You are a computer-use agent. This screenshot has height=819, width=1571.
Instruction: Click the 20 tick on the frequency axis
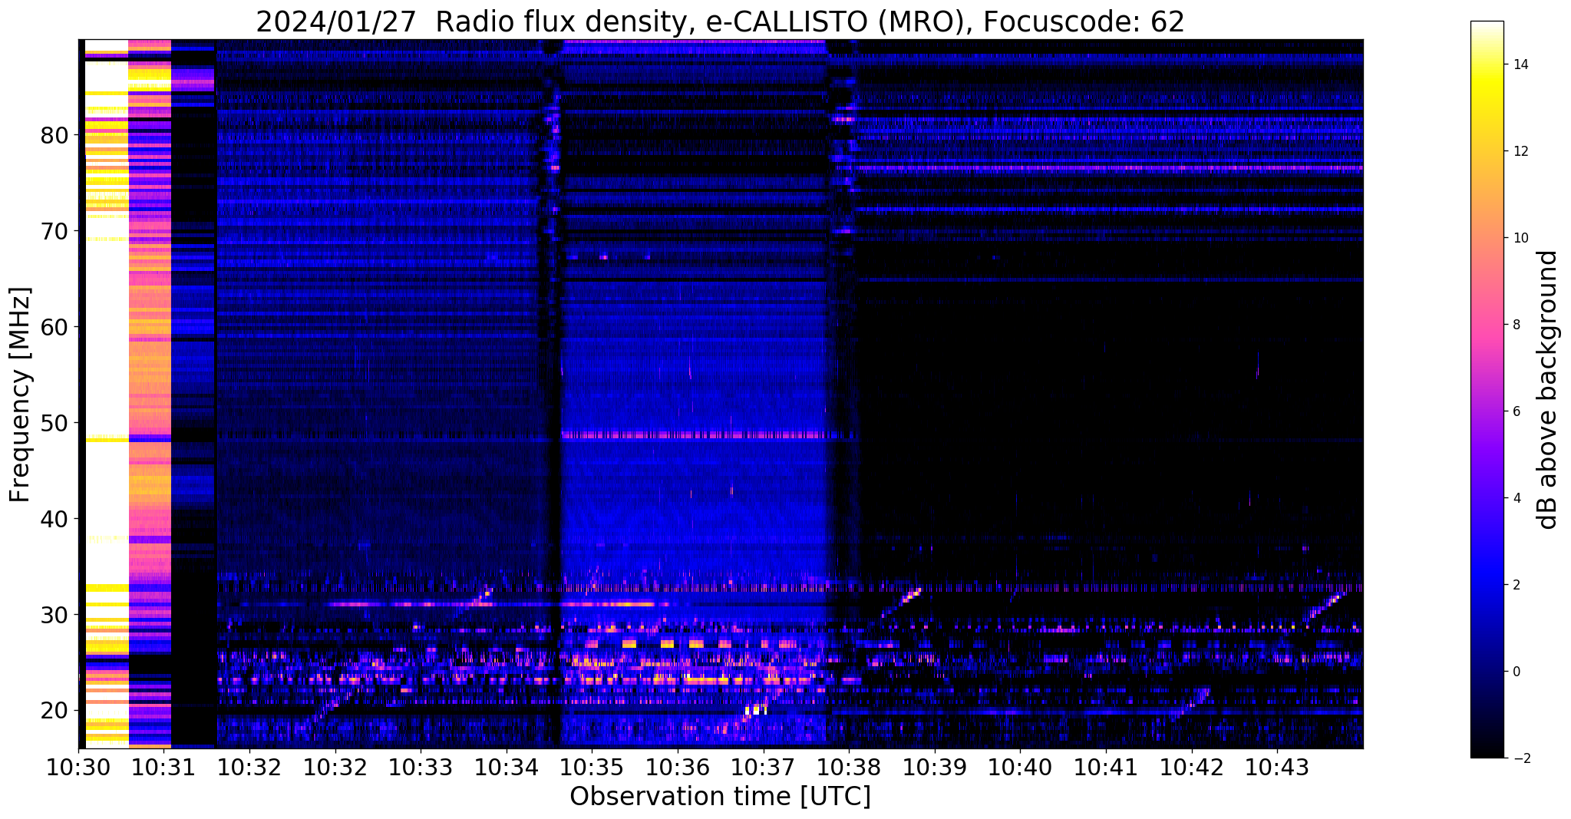point(54,711)
